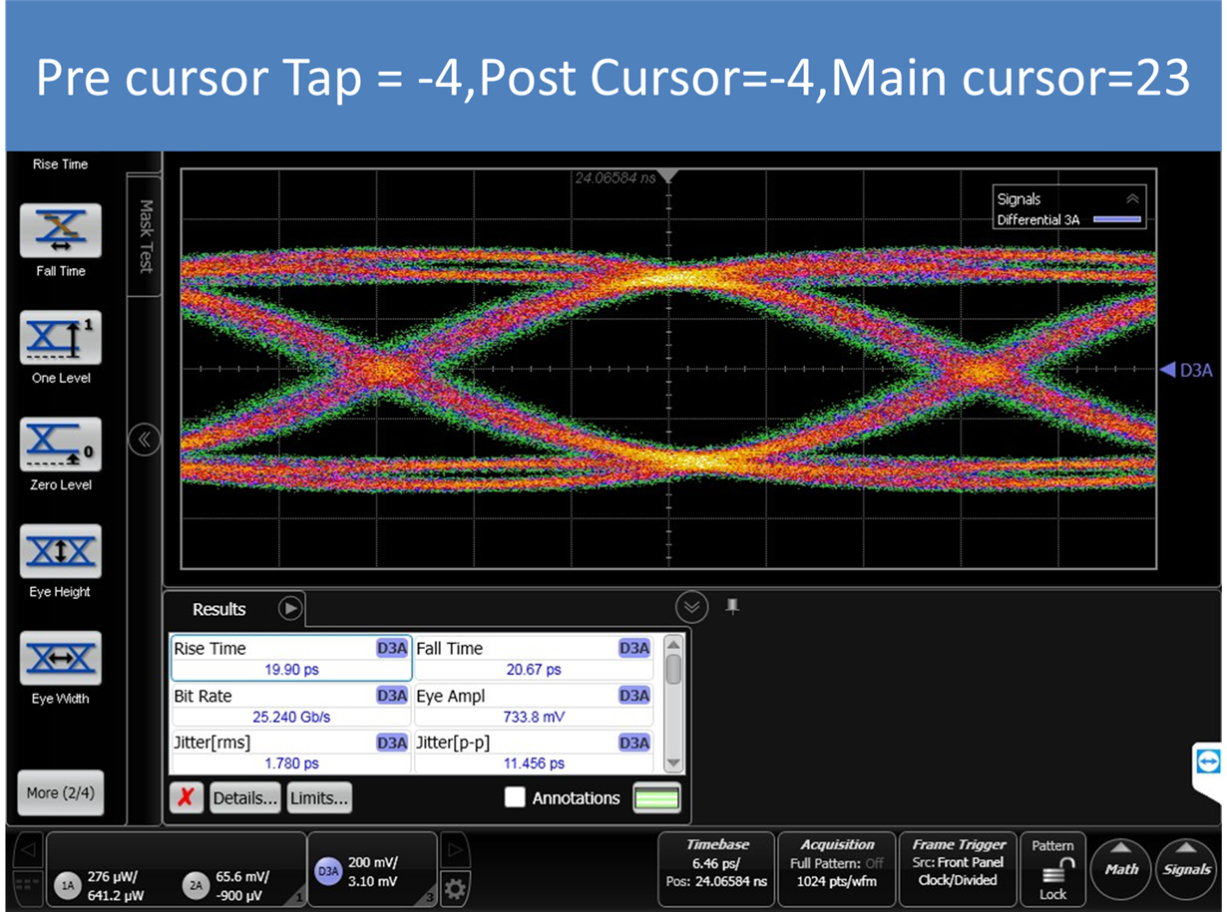Click the TeamViewer side panel icon
This screenshot has height=912, width=1227.
pos(1209,761)
